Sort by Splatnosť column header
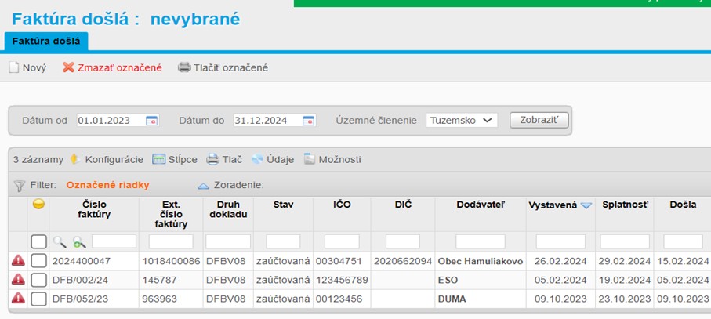Viewport: 711px width, 319px height. (626, 205)
